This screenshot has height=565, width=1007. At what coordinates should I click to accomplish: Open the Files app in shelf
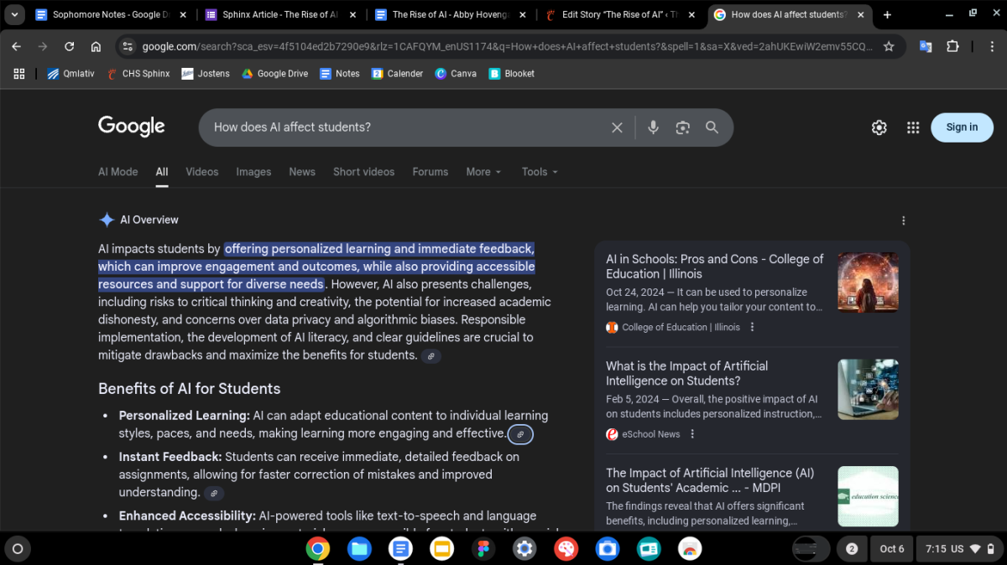pyautogui.click(x=359, y=549)
